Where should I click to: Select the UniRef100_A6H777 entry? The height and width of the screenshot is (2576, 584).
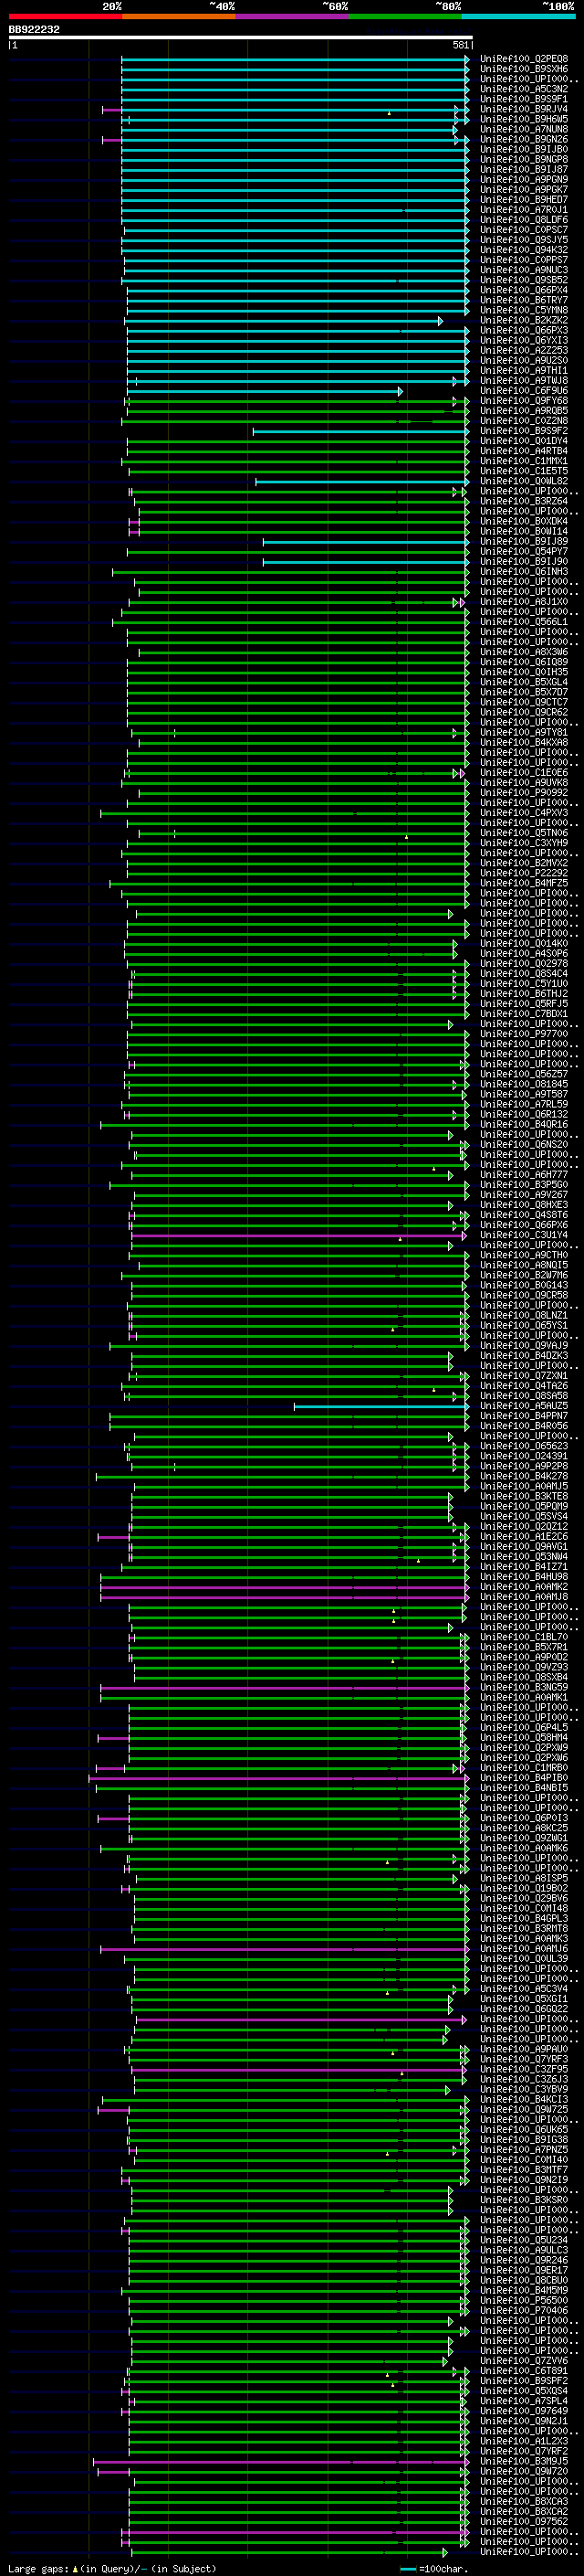tap(523, 1175)
